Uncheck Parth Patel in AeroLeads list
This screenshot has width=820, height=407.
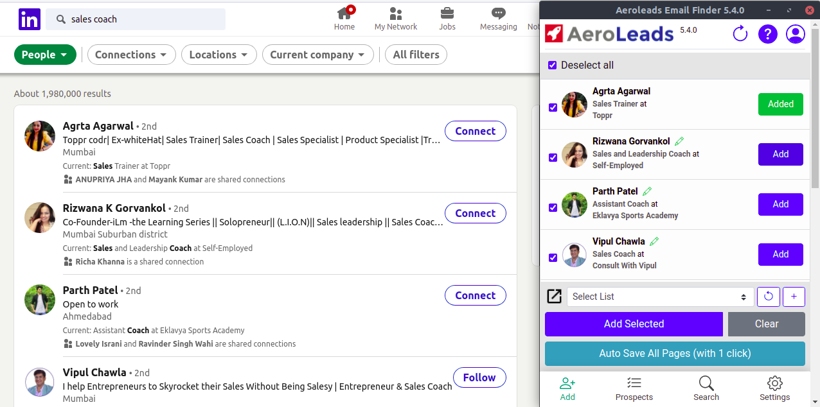[553, 207]
